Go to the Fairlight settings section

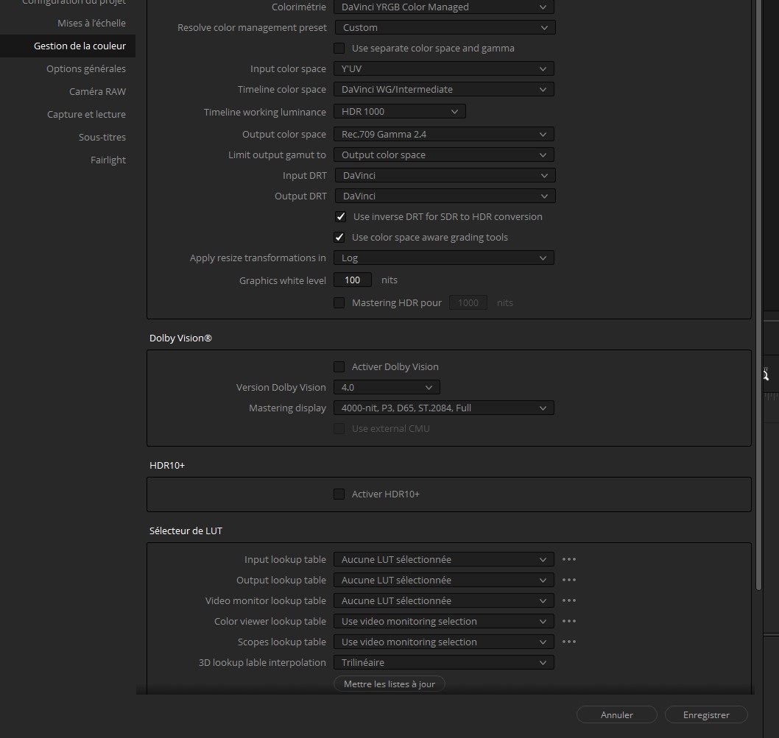click(x=107, y=160)
